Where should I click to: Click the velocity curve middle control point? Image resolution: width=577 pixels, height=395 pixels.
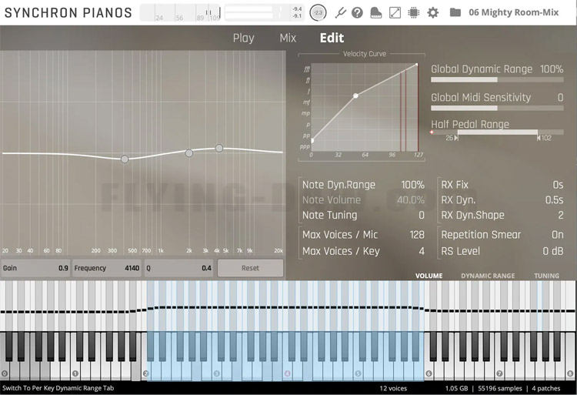click(355, 95)
